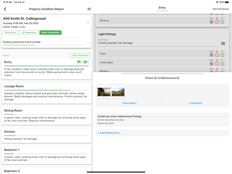
Task: Open the Bedroom 1 area card
Action: pyautogui.click(x=47, y=156)
